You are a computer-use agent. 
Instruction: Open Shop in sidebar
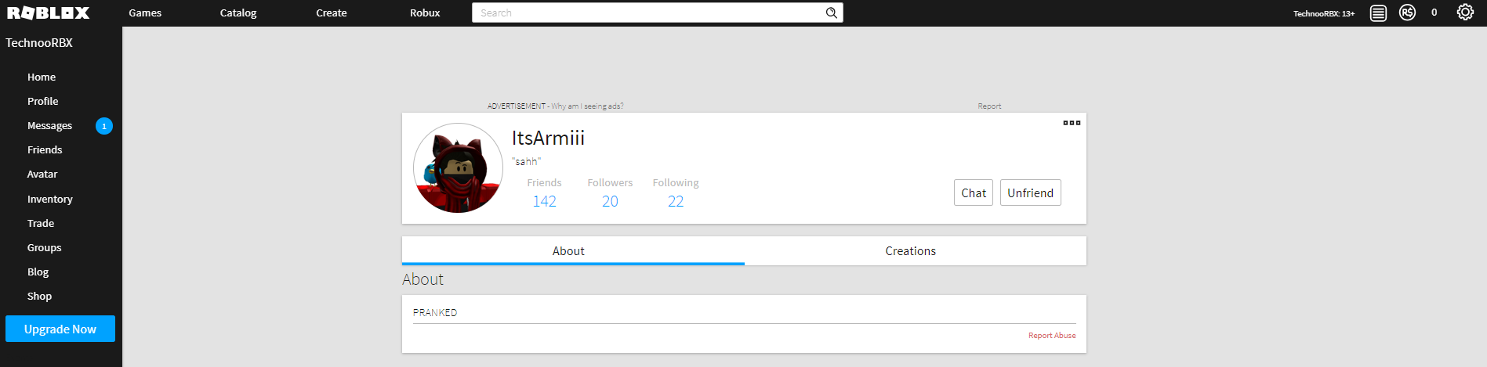click(39, 296)
